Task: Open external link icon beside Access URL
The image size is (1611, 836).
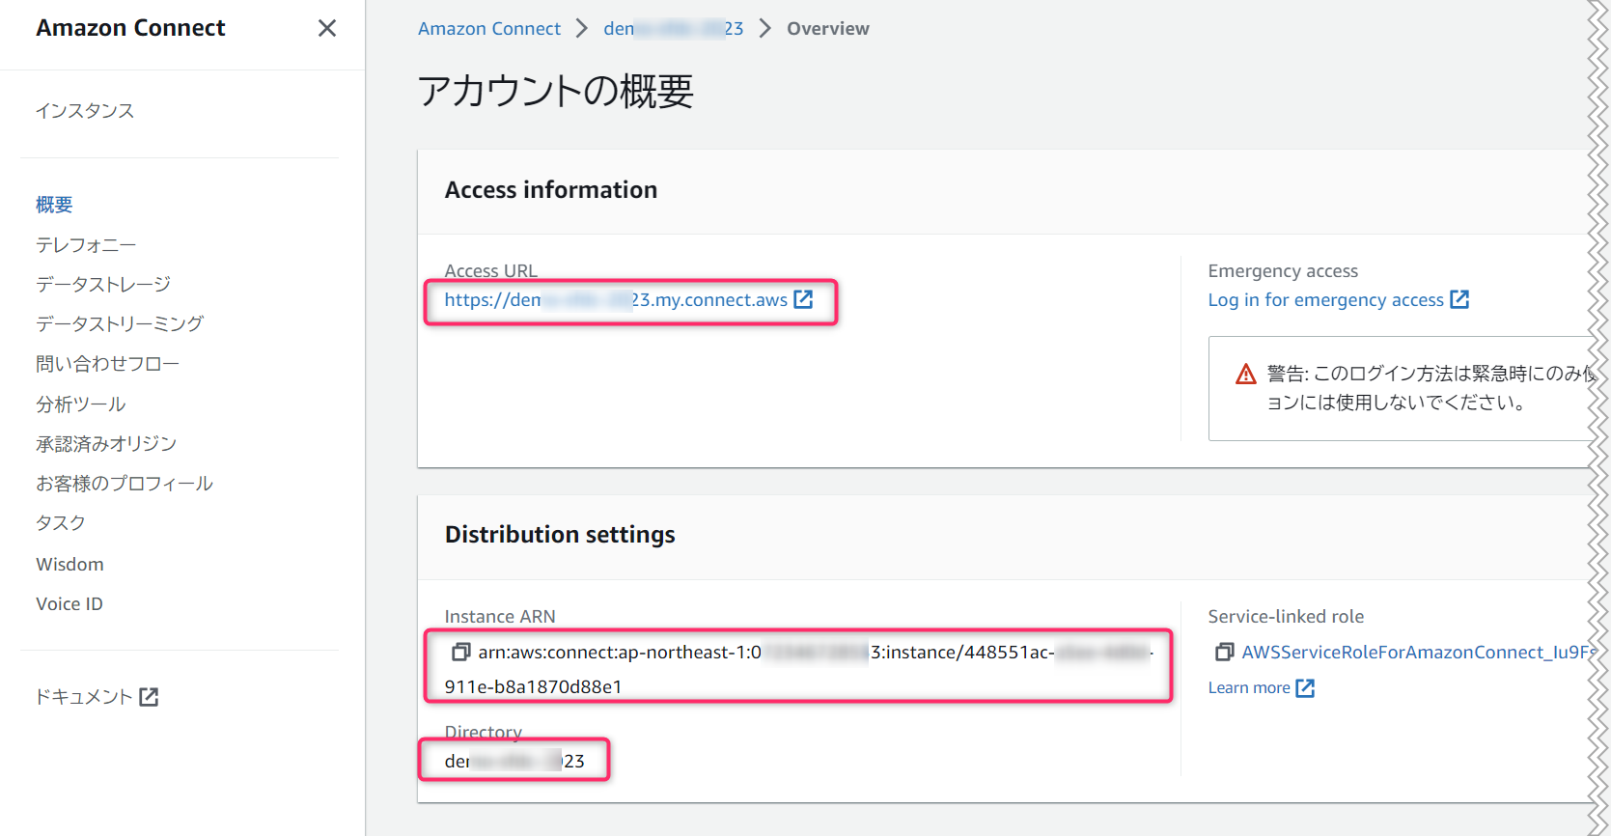Action: [x=803, y=299]
